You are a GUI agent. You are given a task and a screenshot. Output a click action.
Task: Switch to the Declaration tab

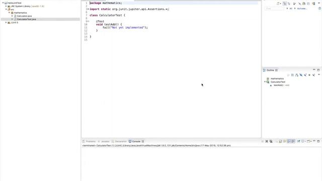pos(119,141)
